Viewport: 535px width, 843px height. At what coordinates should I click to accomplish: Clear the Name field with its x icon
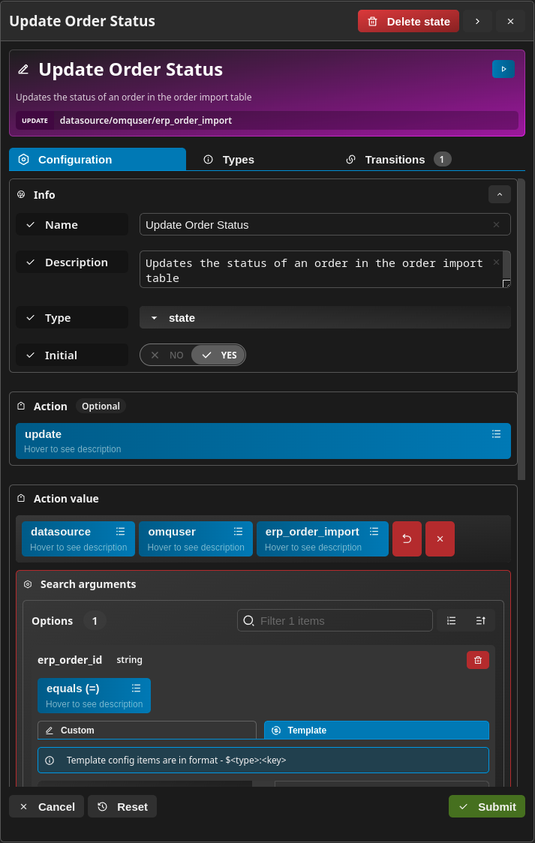point(496,225)
